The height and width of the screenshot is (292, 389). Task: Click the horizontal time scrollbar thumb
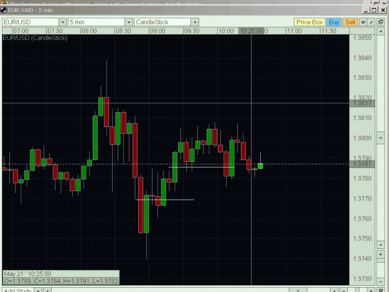click(298, 290)
